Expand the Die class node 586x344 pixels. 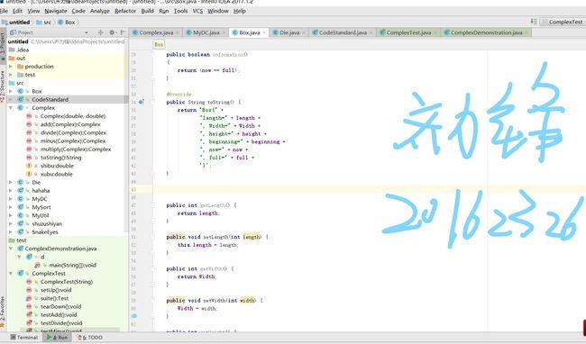(11, 183)
